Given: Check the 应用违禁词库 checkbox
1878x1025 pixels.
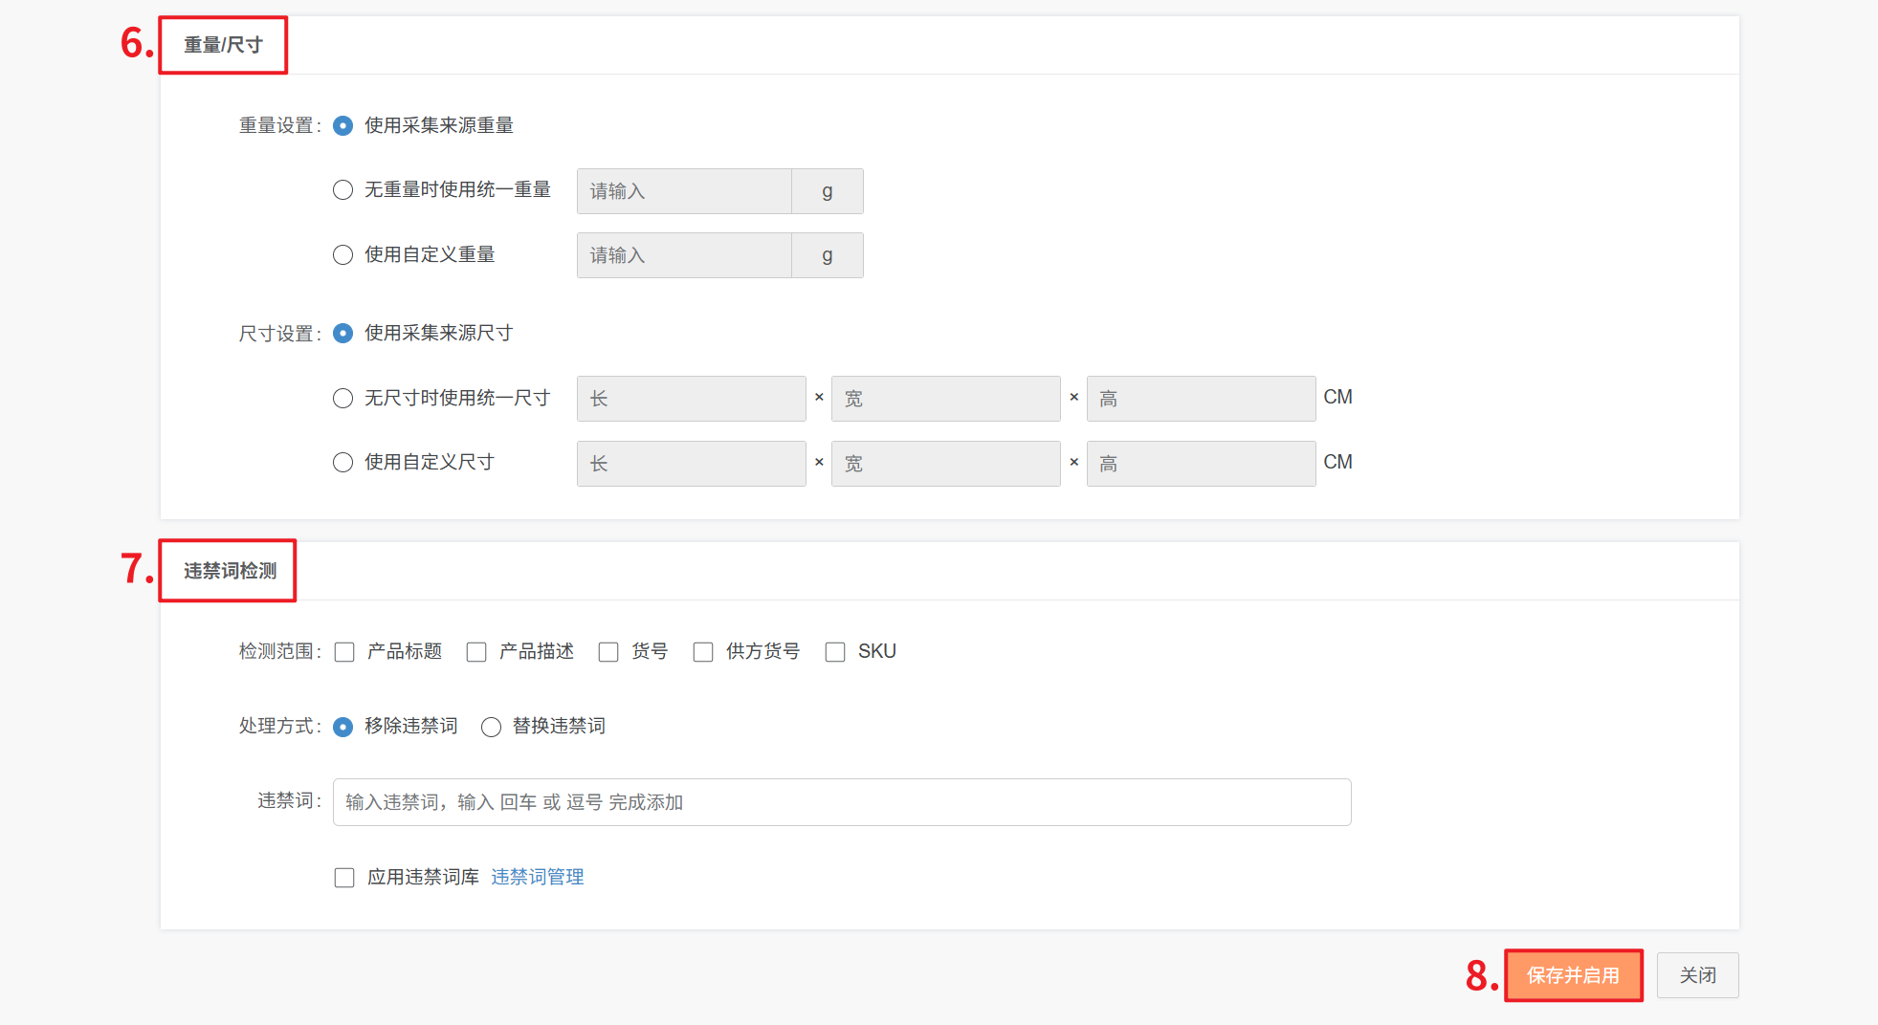Looking at the screenshot, I should coord(344,878).
